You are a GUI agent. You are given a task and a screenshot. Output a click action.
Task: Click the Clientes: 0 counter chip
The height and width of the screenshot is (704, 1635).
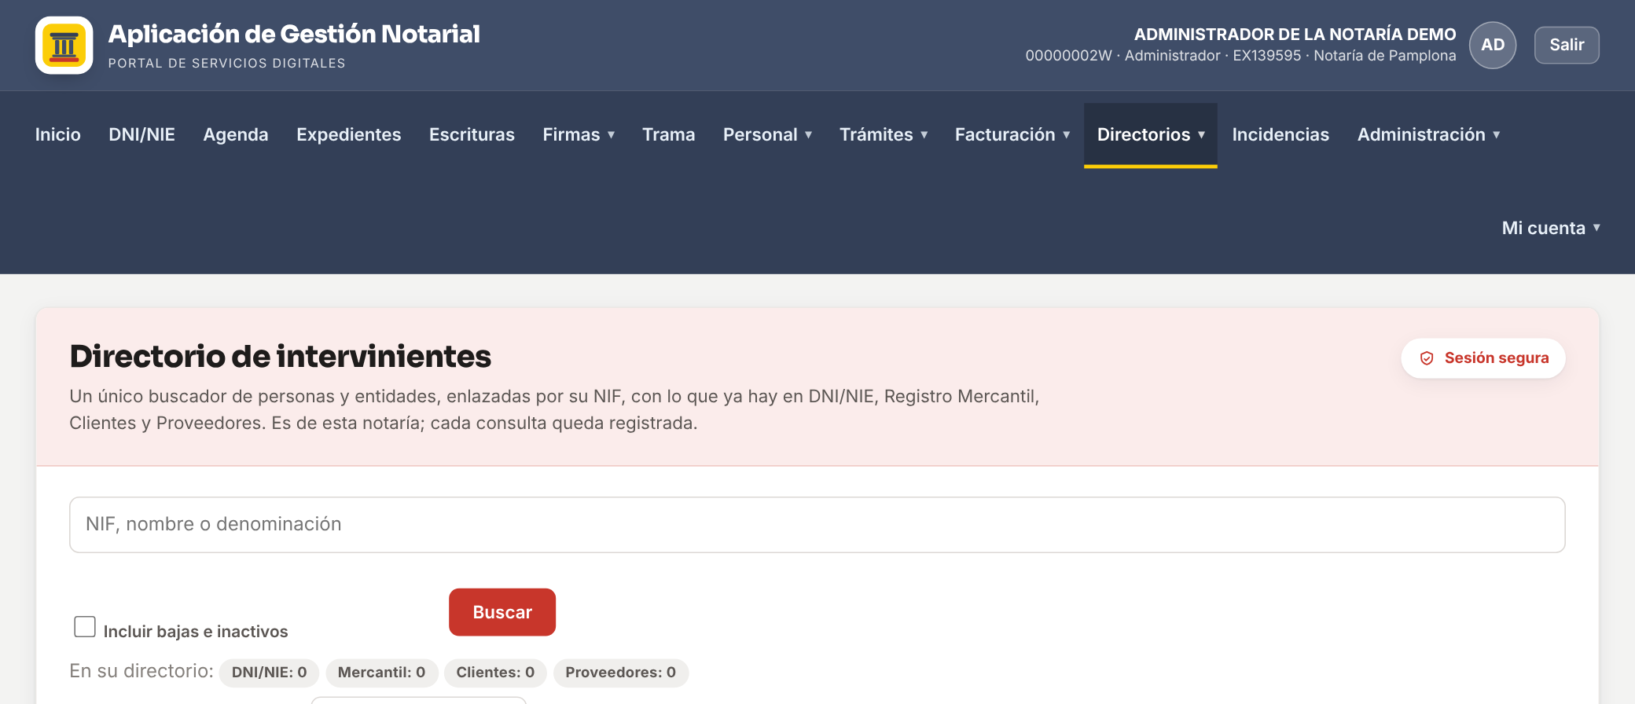495,673
